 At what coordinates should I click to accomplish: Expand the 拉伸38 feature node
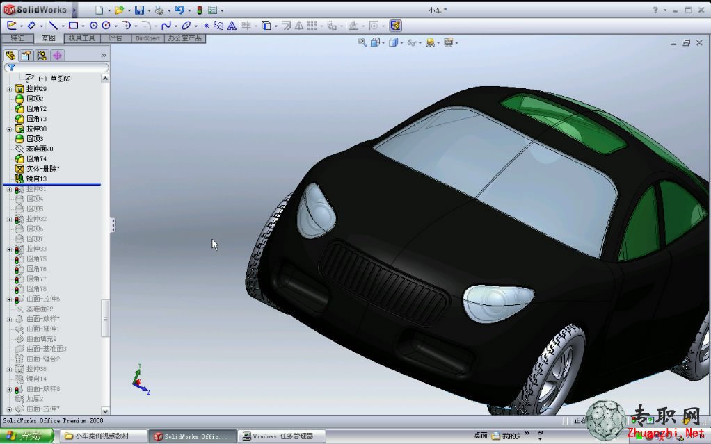tap(9, 369)
